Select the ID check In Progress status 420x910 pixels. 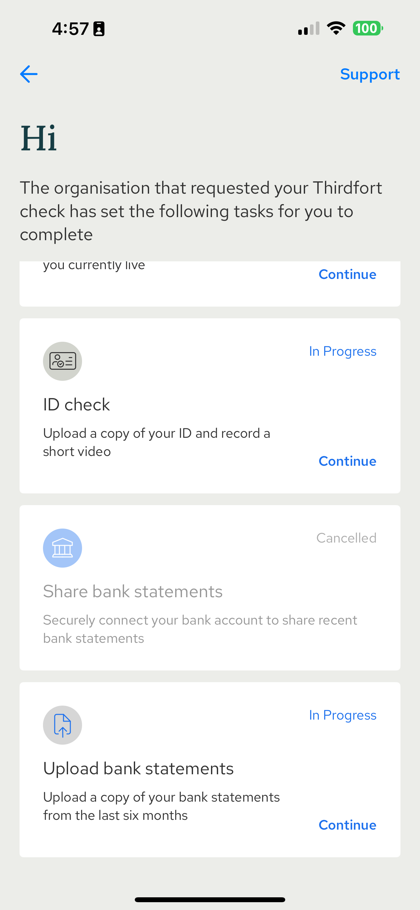point(343,351)
